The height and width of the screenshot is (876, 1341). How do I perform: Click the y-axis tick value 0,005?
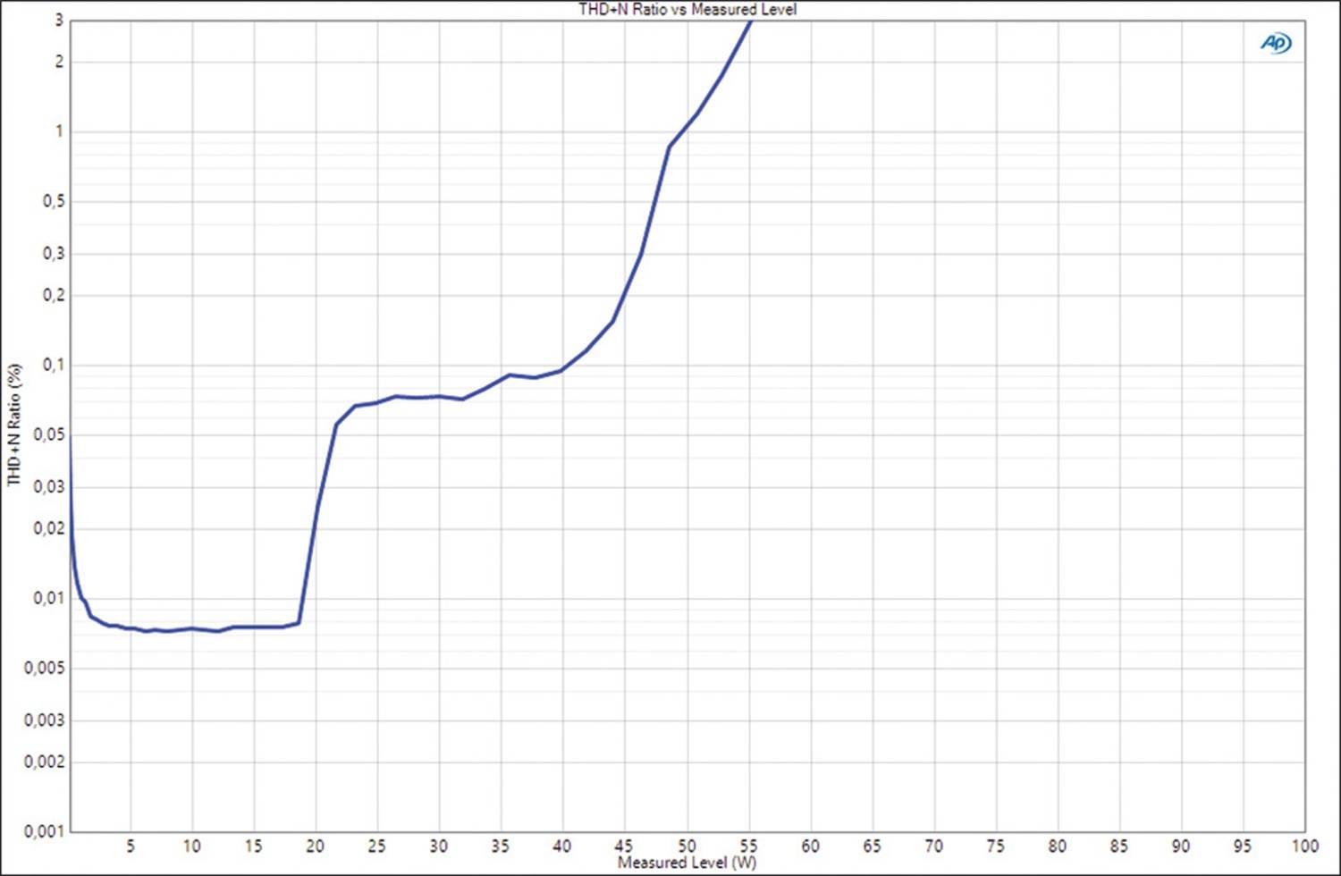coord(44,669)
